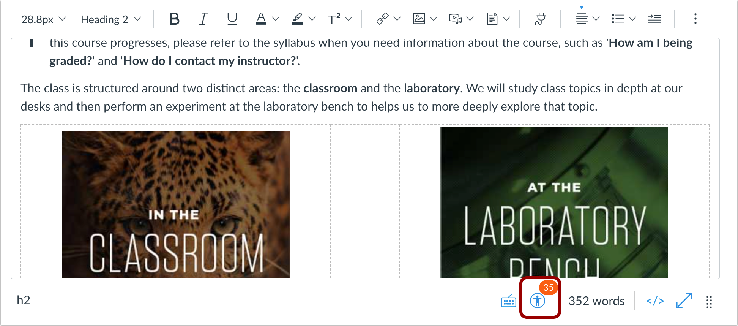
Task: Expand the alignment options dropdown arrow
Action: click(596, 19)
